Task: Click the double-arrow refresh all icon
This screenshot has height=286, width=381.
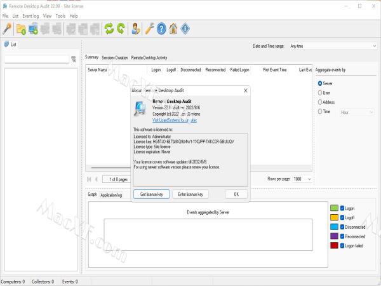Action: point(109,29)
